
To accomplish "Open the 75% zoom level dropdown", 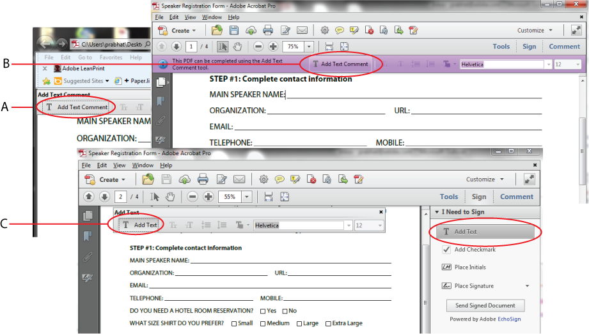I will click(309, 47).
